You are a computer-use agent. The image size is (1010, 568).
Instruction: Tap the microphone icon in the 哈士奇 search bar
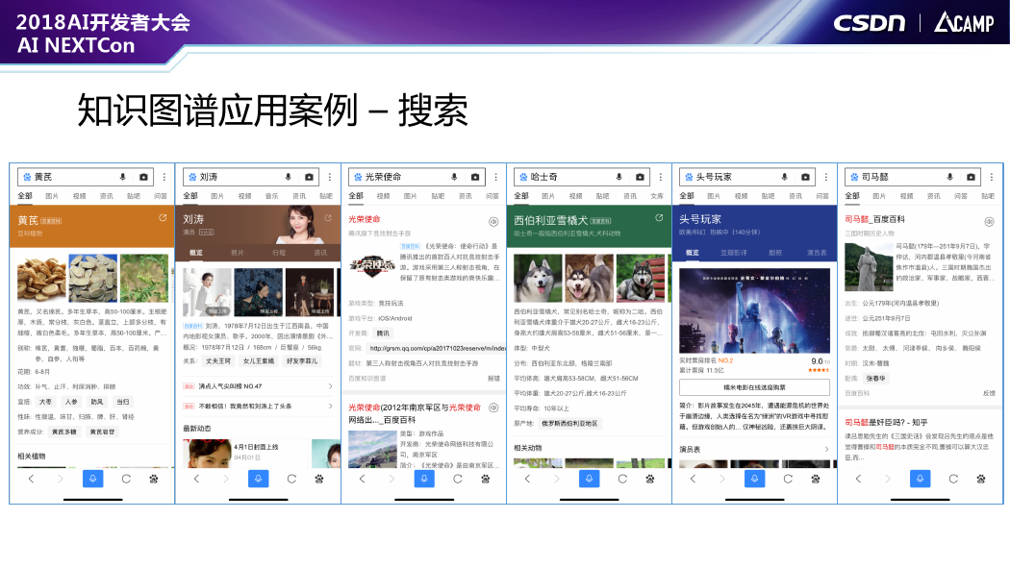619,177
